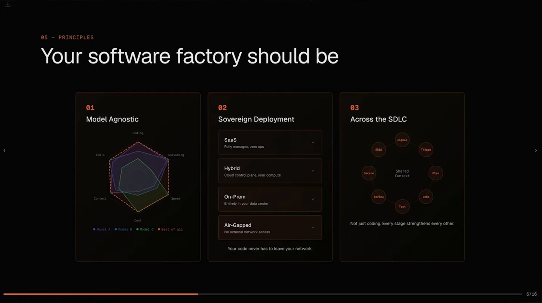The width and height of the screenshot is (542, 303).
Task: Click the Model C legend entry
Action: pos(145,229)
